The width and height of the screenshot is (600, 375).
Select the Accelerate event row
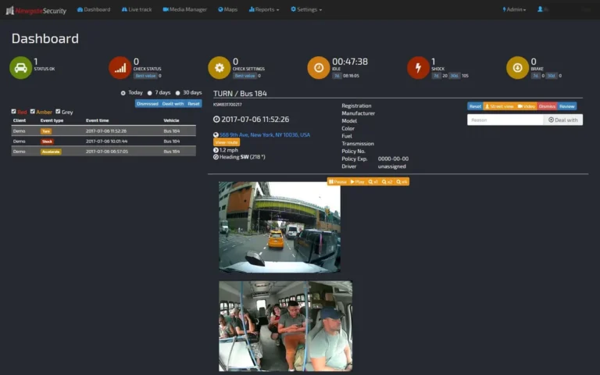click(104, 152)
